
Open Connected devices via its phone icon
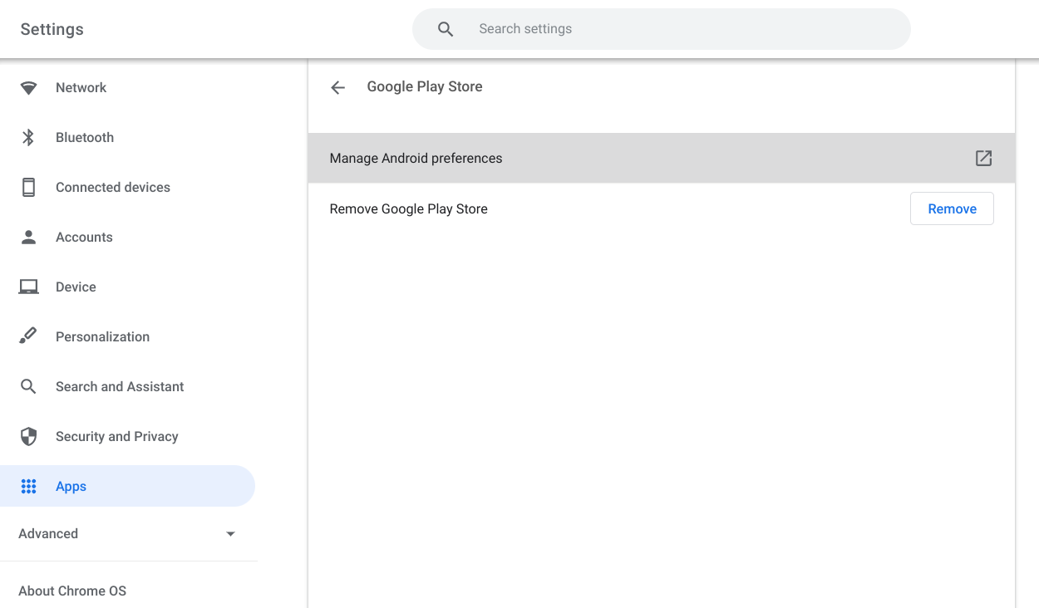coord(29,187)
